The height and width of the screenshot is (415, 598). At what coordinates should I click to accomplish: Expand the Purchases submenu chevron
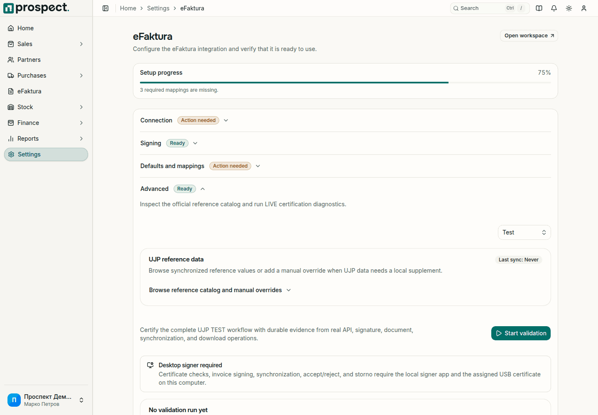[x=81, y=76]
